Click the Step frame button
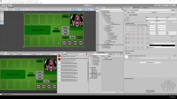 point(92,5)
